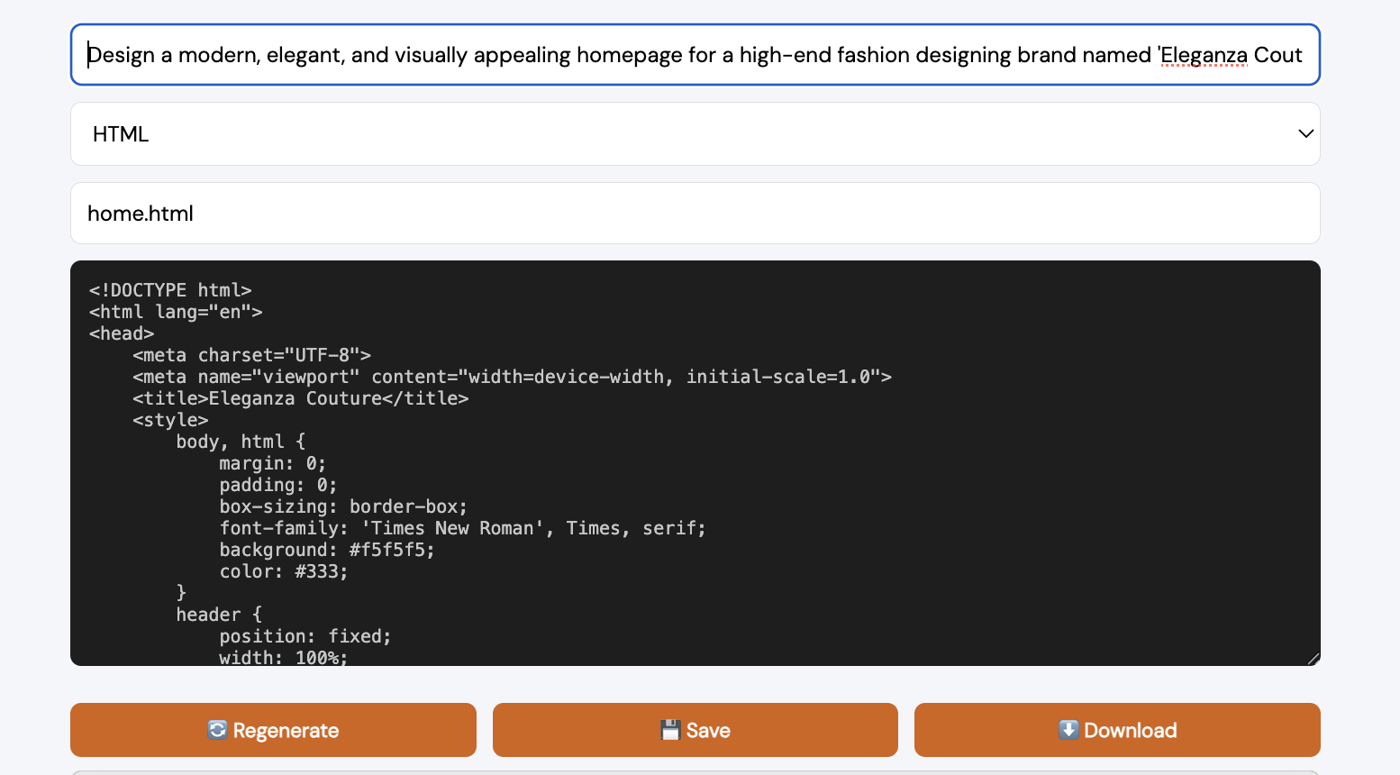Grab the code area resize handle

1313,659
